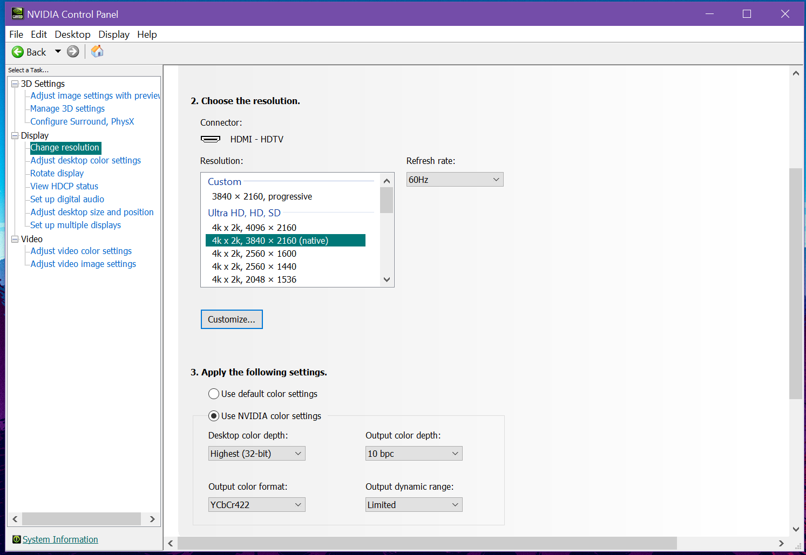Image resolution: width=806 pixels, height=555 pixels.
Task: Open Manage 3D settings
Action: pyautogui.click(x=67, y=108)
